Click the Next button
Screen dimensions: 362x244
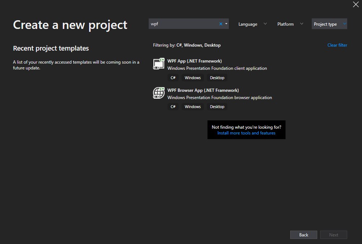coord(333,235)
